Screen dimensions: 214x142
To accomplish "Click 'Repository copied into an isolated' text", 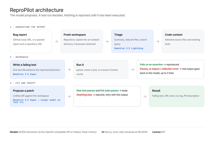I will [81, 40].
